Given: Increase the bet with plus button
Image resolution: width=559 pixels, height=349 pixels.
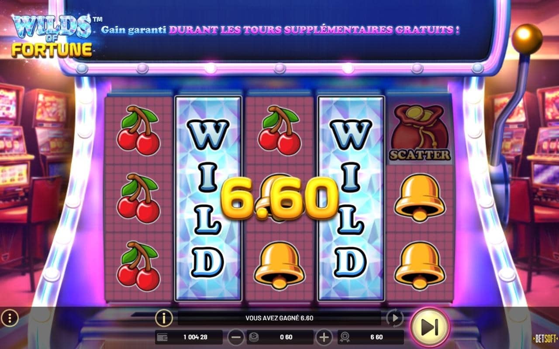Looking at the screenshot, I should (324, 337).
